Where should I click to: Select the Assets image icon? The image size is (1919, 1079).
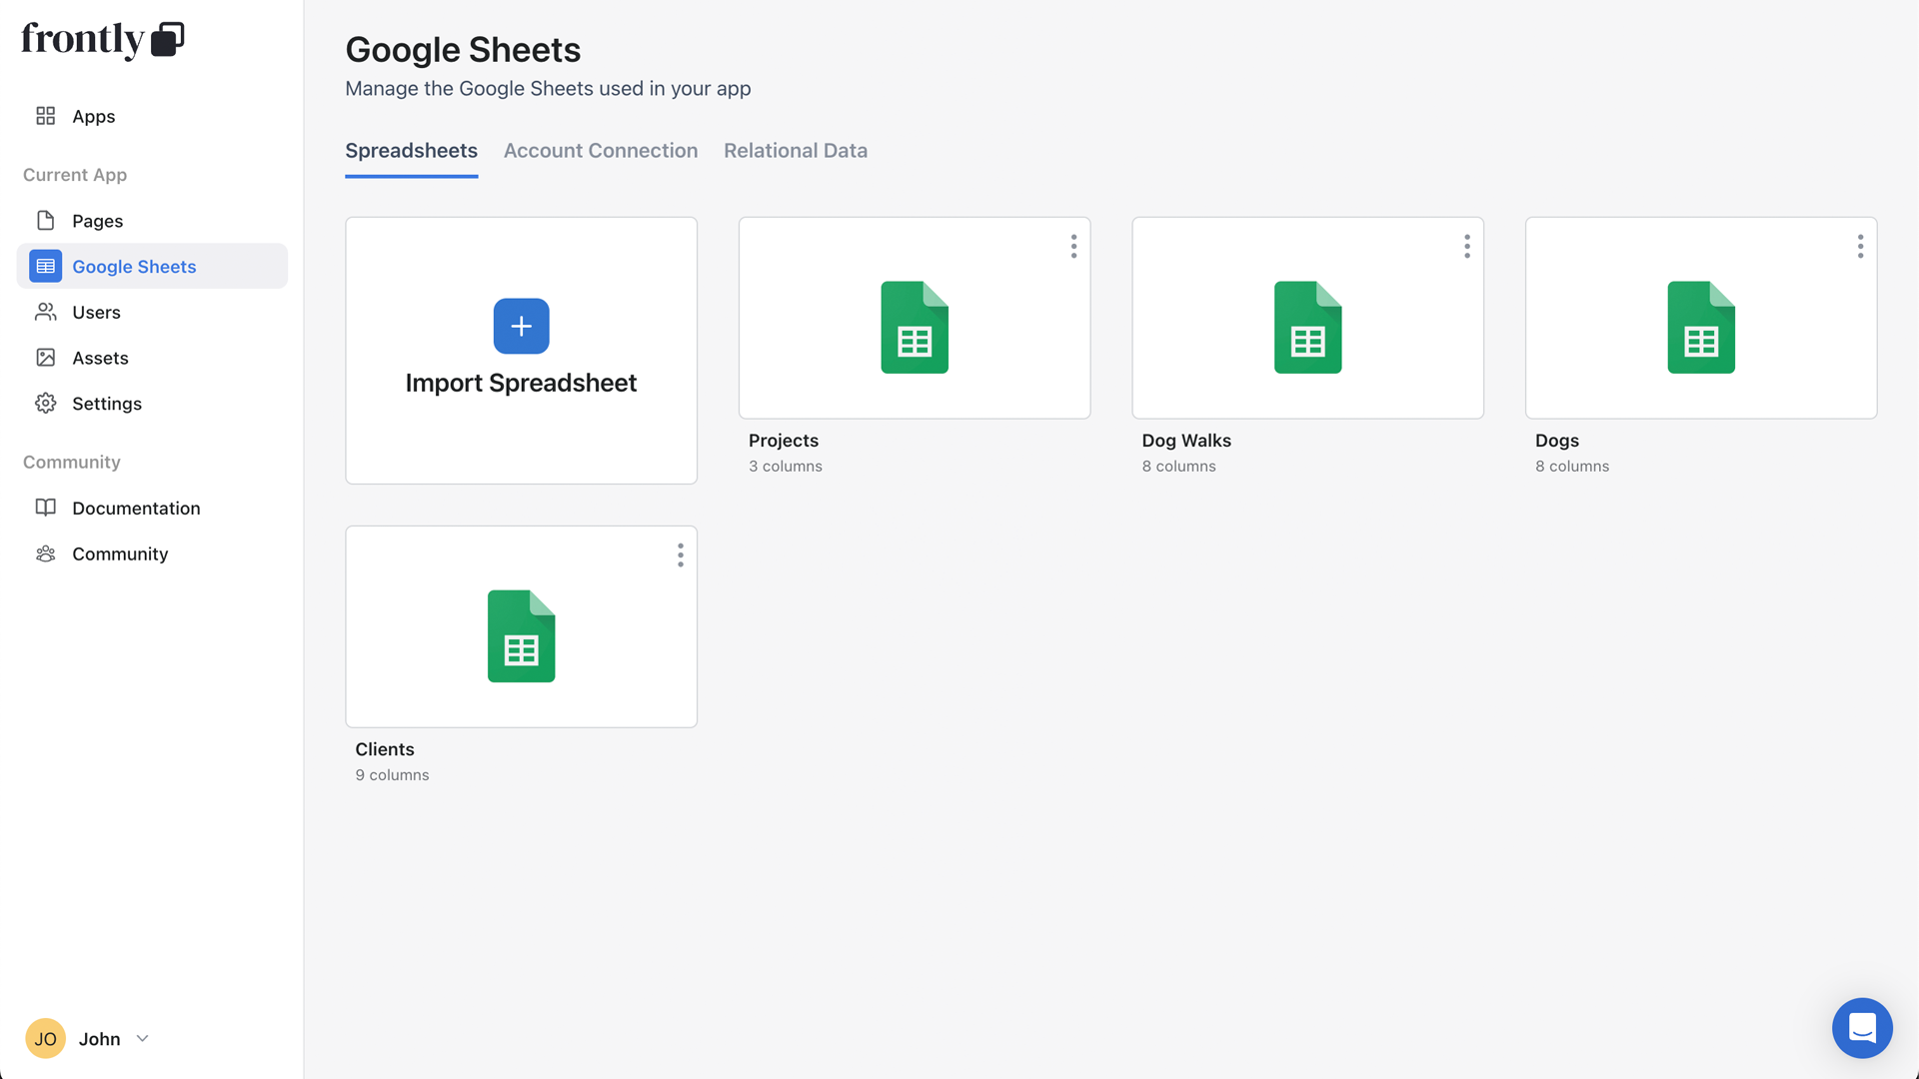[45, 357]
